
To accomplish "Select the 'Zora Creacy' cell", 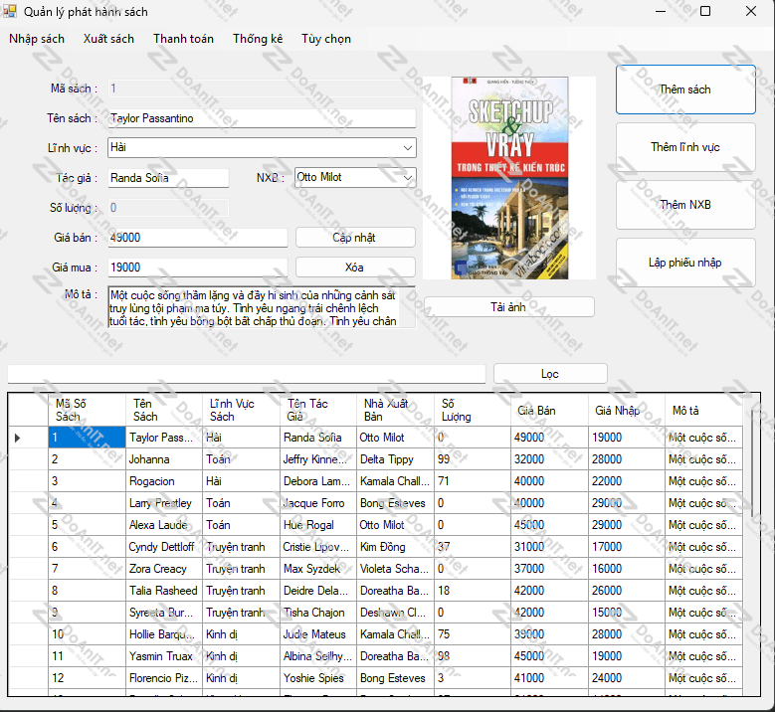I will (x=164, y=569).
